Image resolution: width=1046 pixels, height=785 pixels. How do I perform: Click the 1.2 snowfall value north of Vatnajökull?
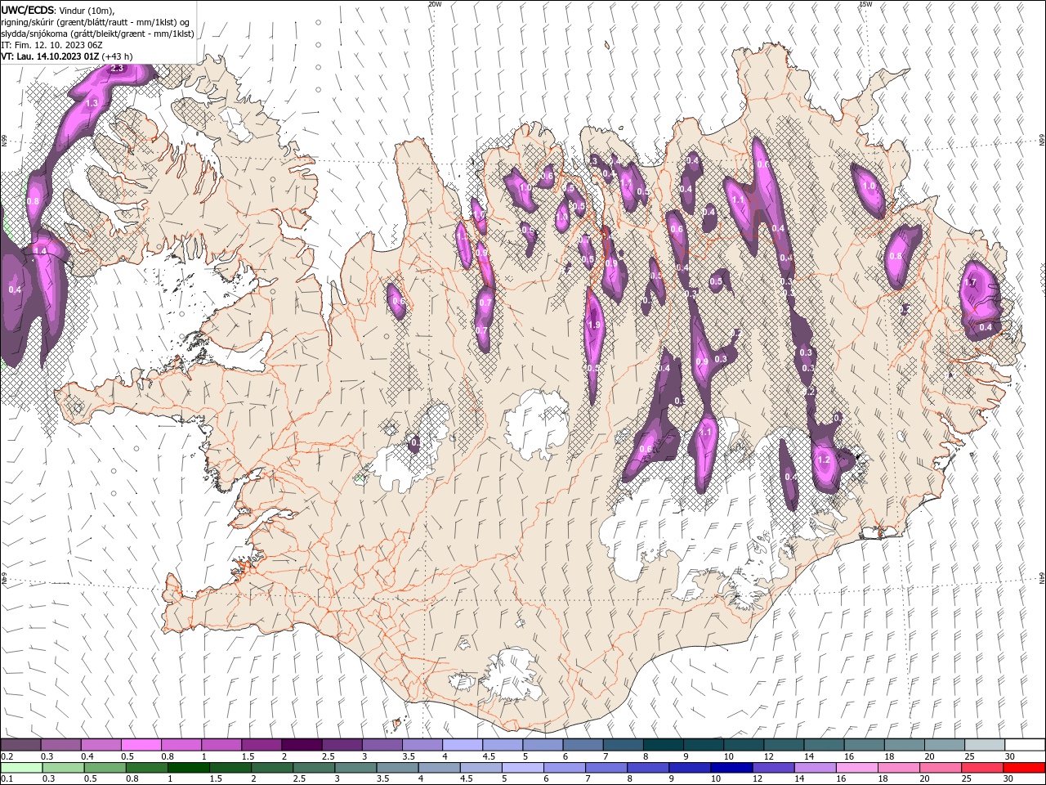point(824,460)
